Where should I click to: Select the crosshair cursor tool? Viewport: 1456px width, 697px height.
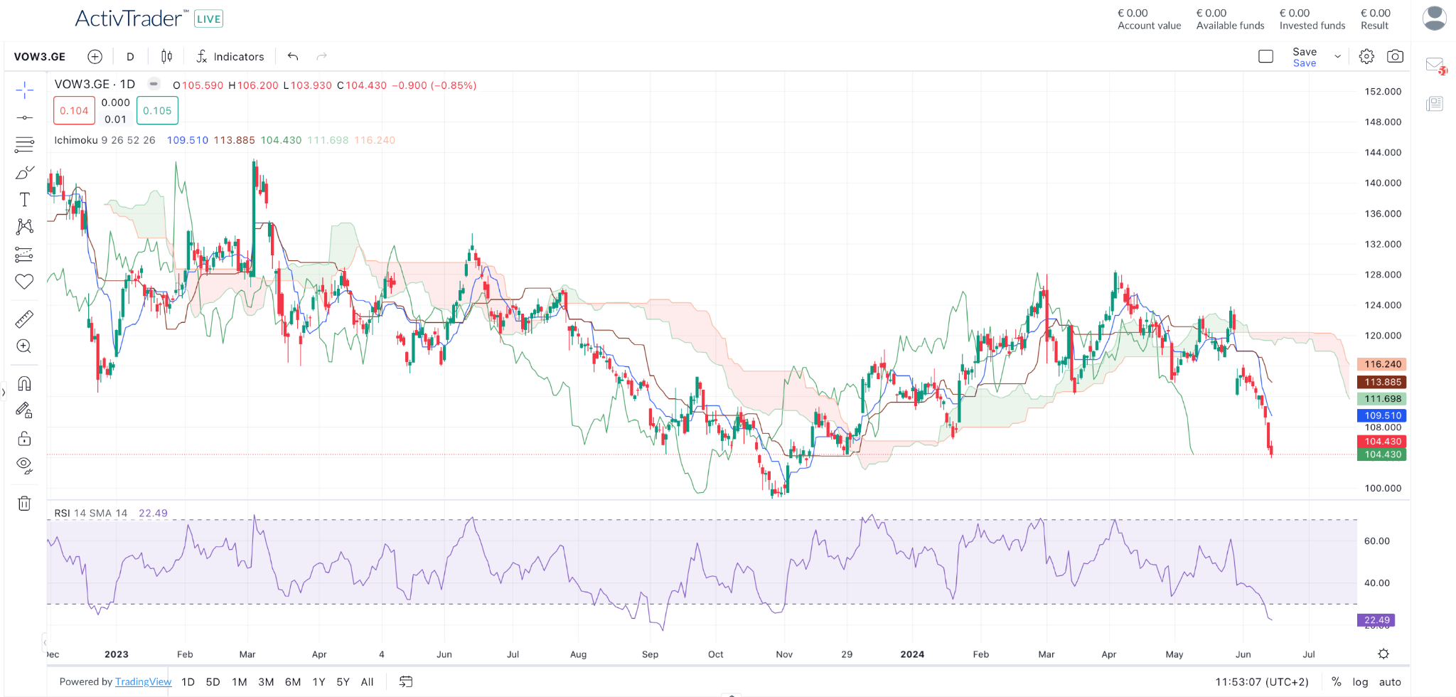pos(24,90)
